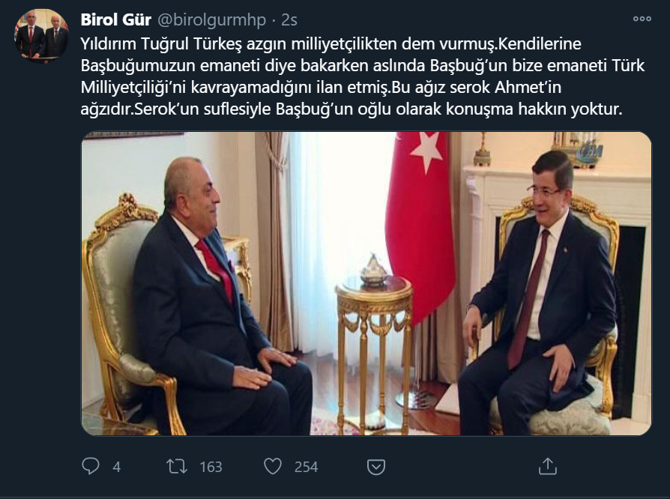This screenshot has width=670, height=499.
Task: Click the like count 254
Action: (306, 467)
